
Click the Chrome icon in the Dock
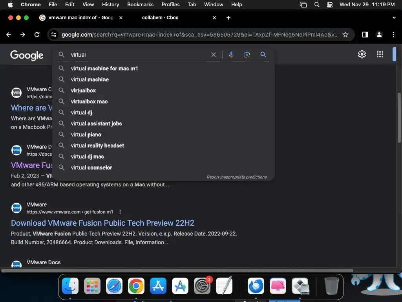[136, 286]
